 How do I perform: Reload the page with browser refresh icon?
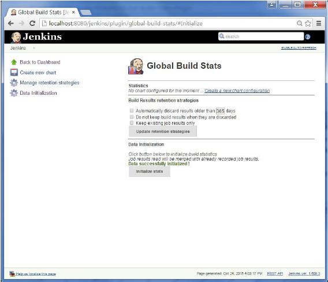[x=32, y=23]
